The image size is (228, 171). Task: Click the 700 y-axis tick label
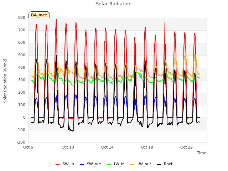(22, 30)
